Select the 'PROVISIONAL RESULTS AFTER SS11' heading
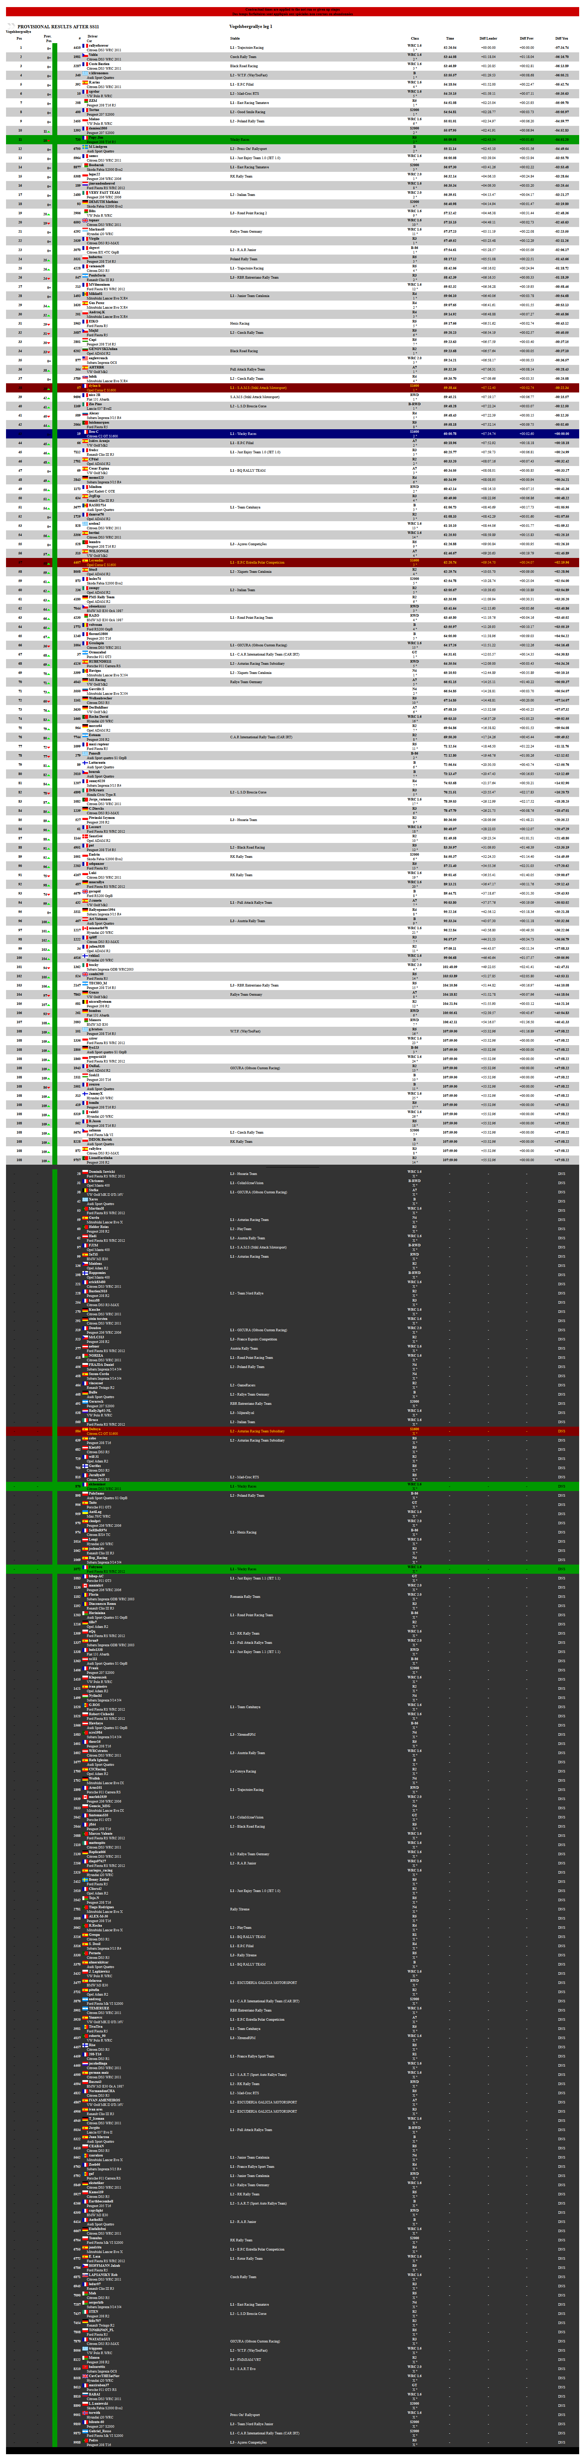The height and width of the screenshot is (2457, 588). (58, 27)
